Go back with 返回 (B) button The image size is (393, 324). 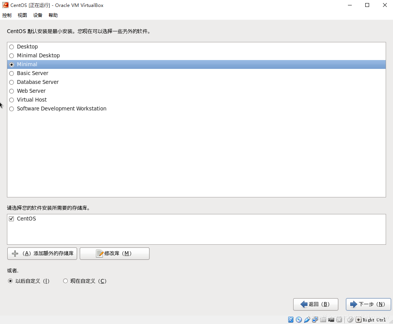click(316, 304)
